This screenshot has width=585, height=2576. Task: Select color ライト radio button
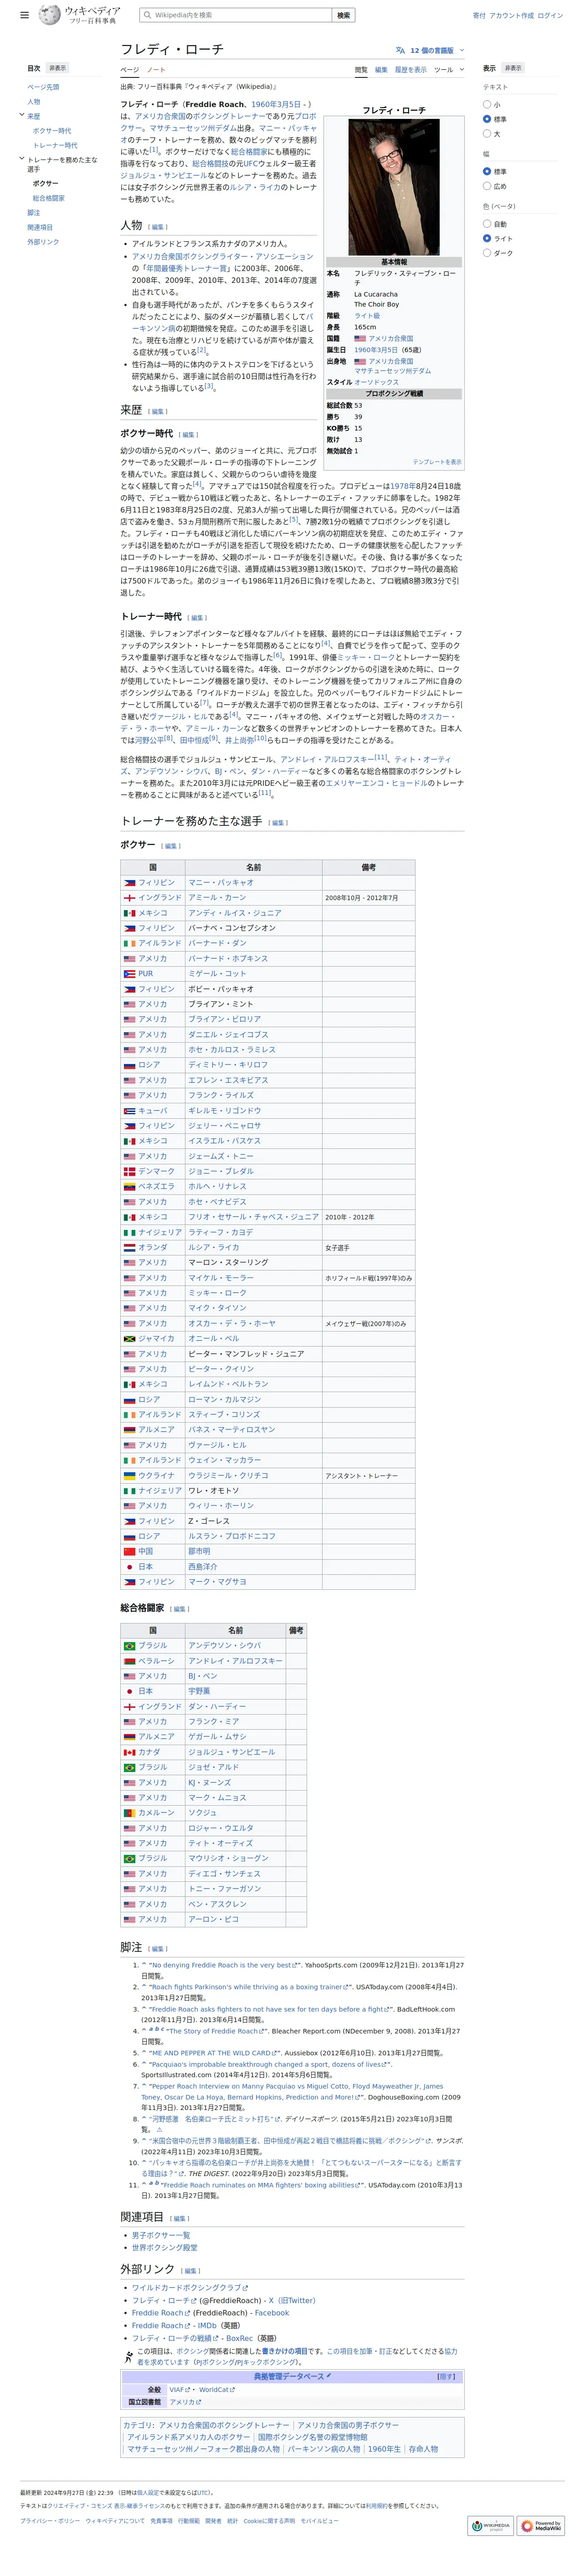click(487, 238)
